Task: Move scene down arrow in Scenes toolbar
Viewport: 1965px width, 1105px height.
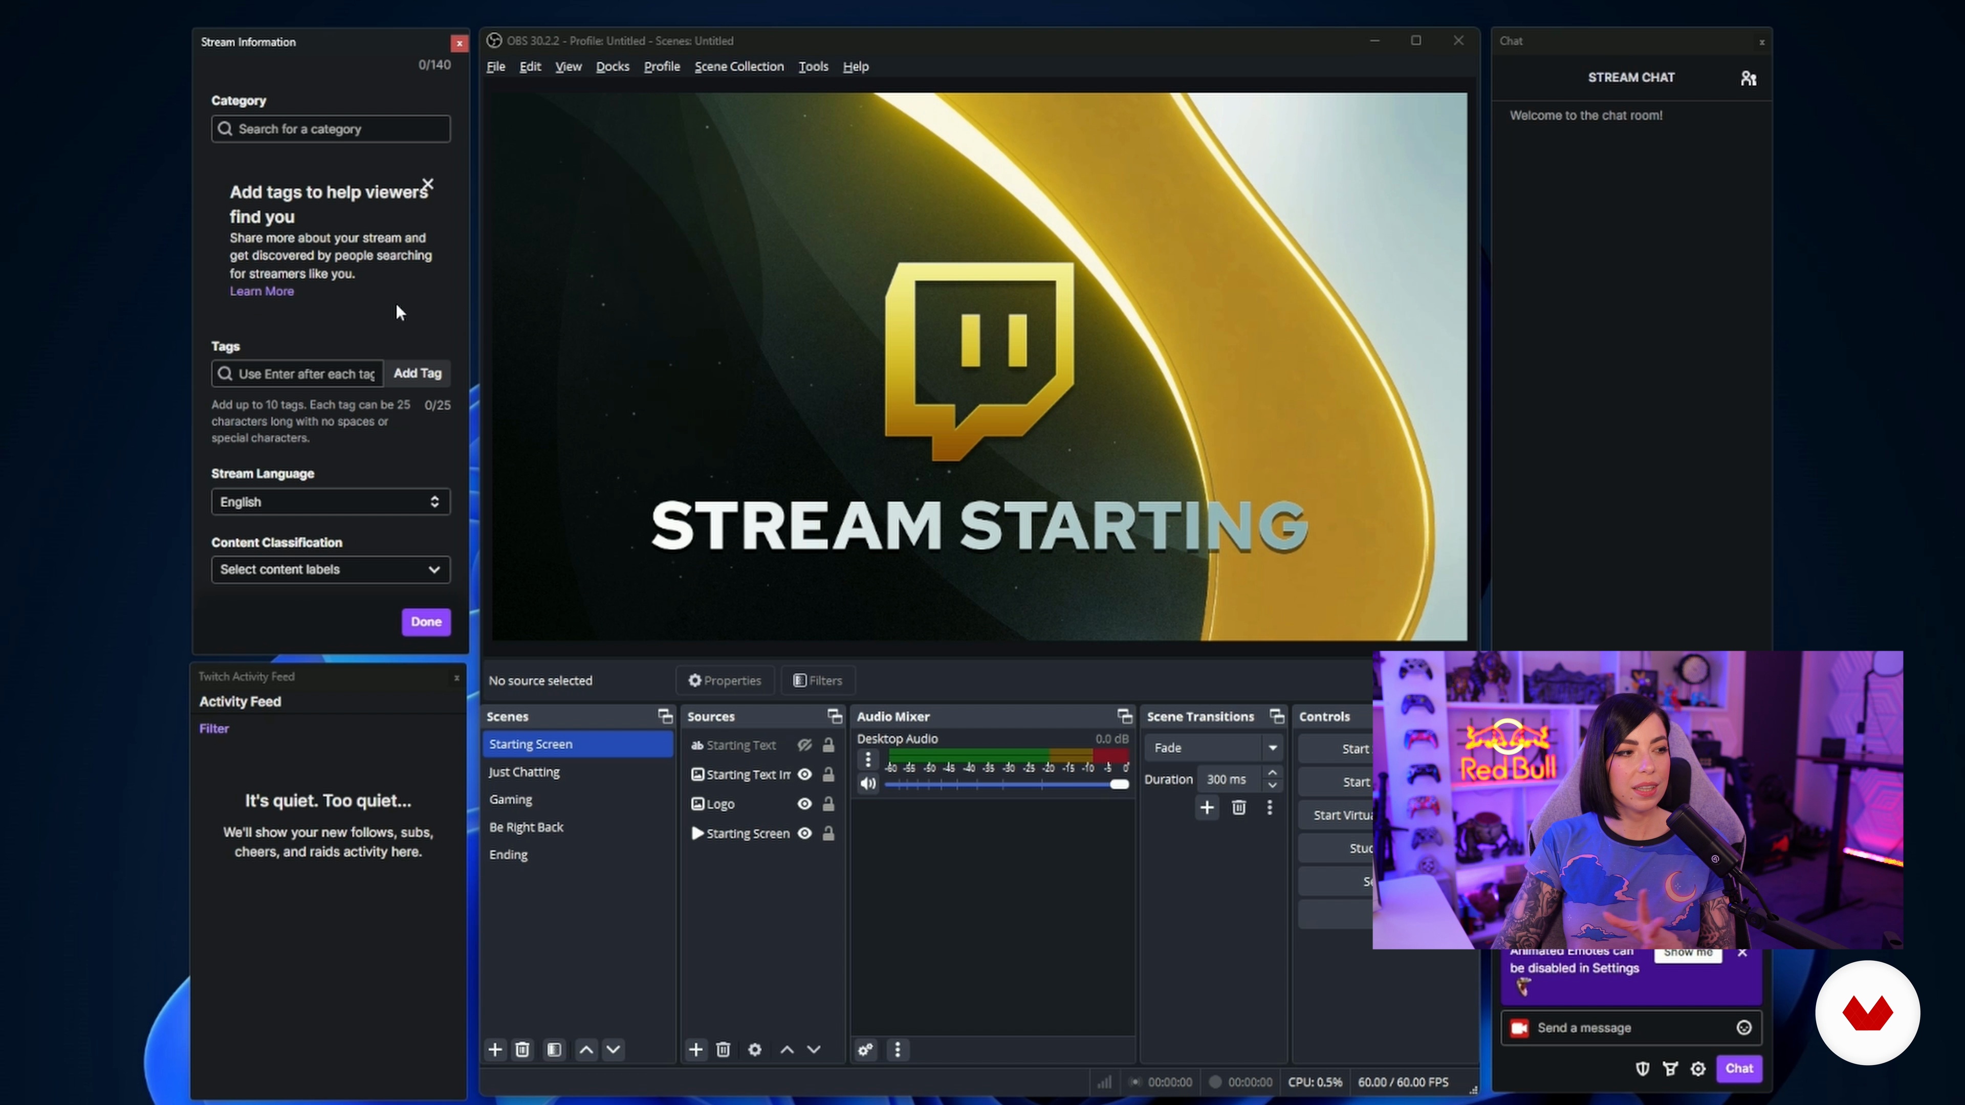Action: pos(614,1049)
